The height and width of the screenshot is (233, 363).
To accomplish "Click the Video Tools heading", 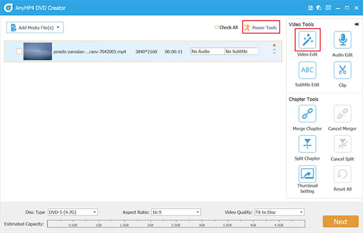I will (x=301, y=24).
